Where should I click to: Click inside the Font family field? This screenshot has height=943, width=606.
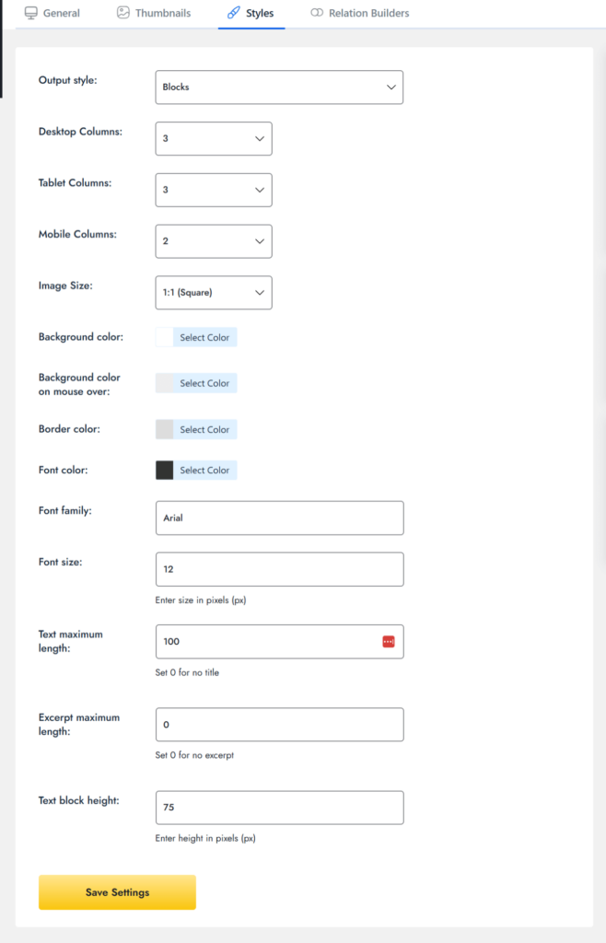click(279, 518)
